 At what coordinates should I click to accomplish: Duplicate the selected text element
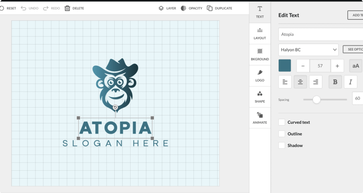click(219, 8)
